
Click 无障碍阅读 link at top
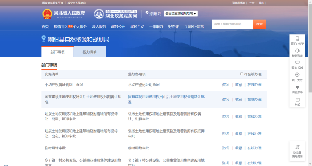[238, 3]
